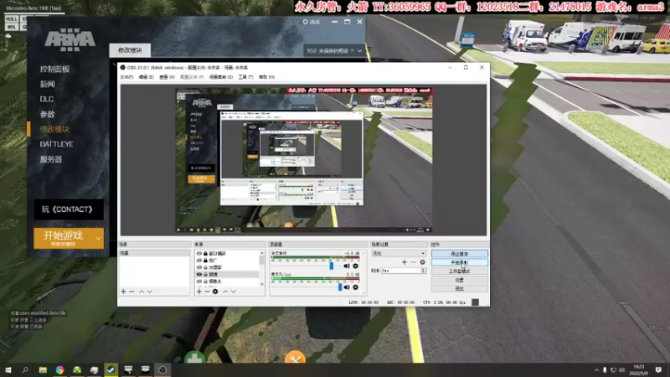The image size is (670, 377).
Task: Mute the Mic/Aux mixer channel
Action: coord(347,287)
